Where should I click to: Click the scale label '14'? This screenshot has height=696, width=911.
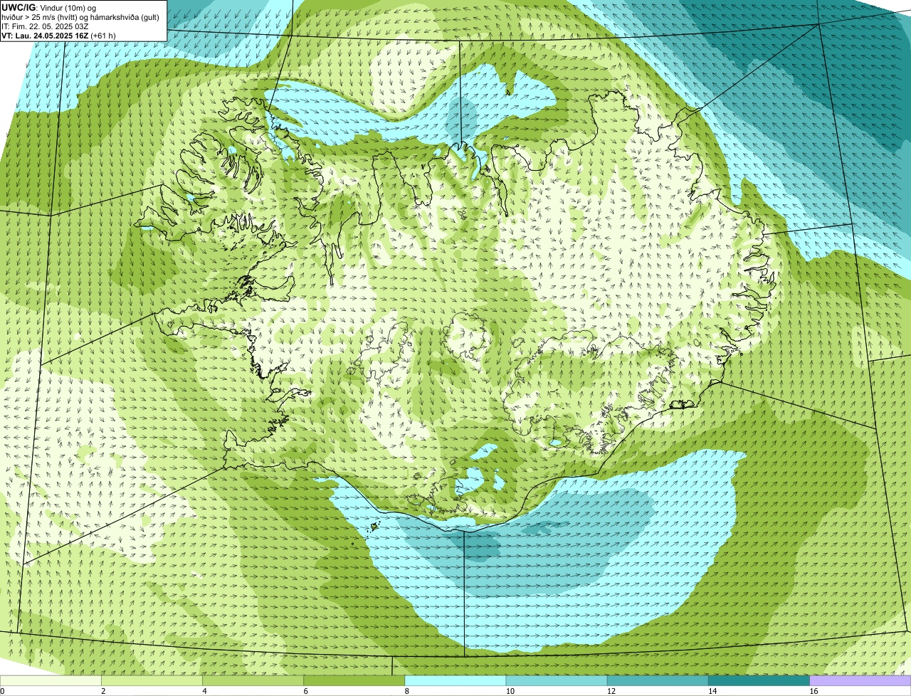point(712,691)
